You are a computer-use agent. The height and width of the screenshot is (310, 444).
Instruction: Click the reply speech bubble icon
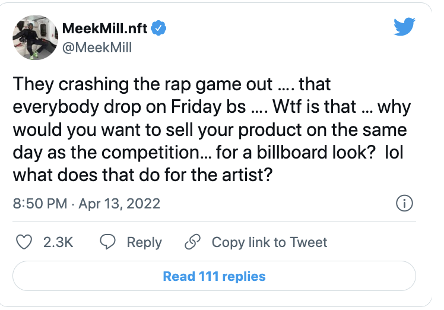coord(107,242)
